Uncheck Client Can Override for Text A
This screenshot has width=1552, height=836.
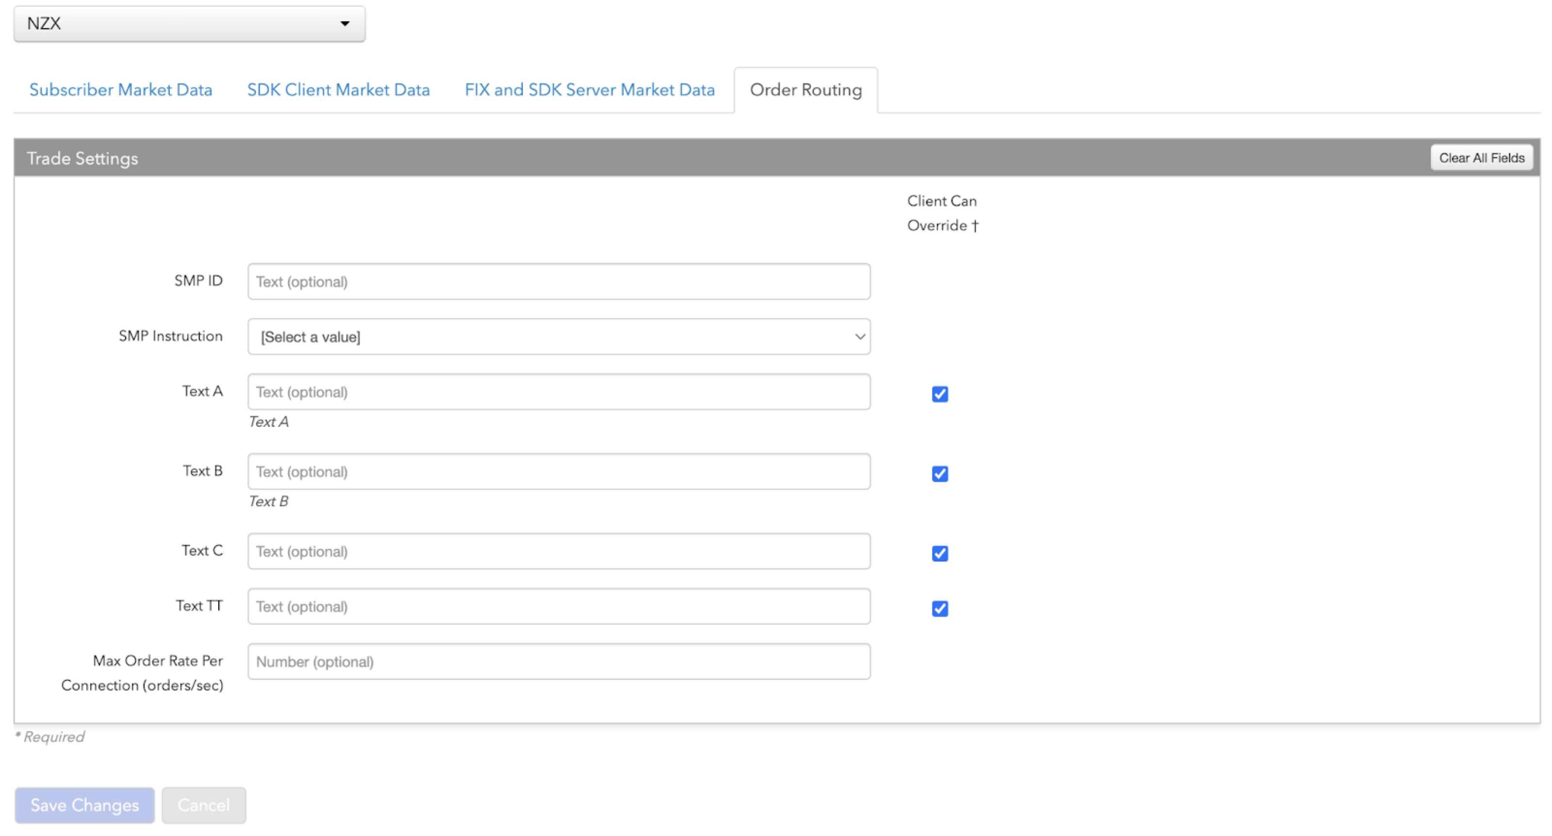tap(940, 394)
